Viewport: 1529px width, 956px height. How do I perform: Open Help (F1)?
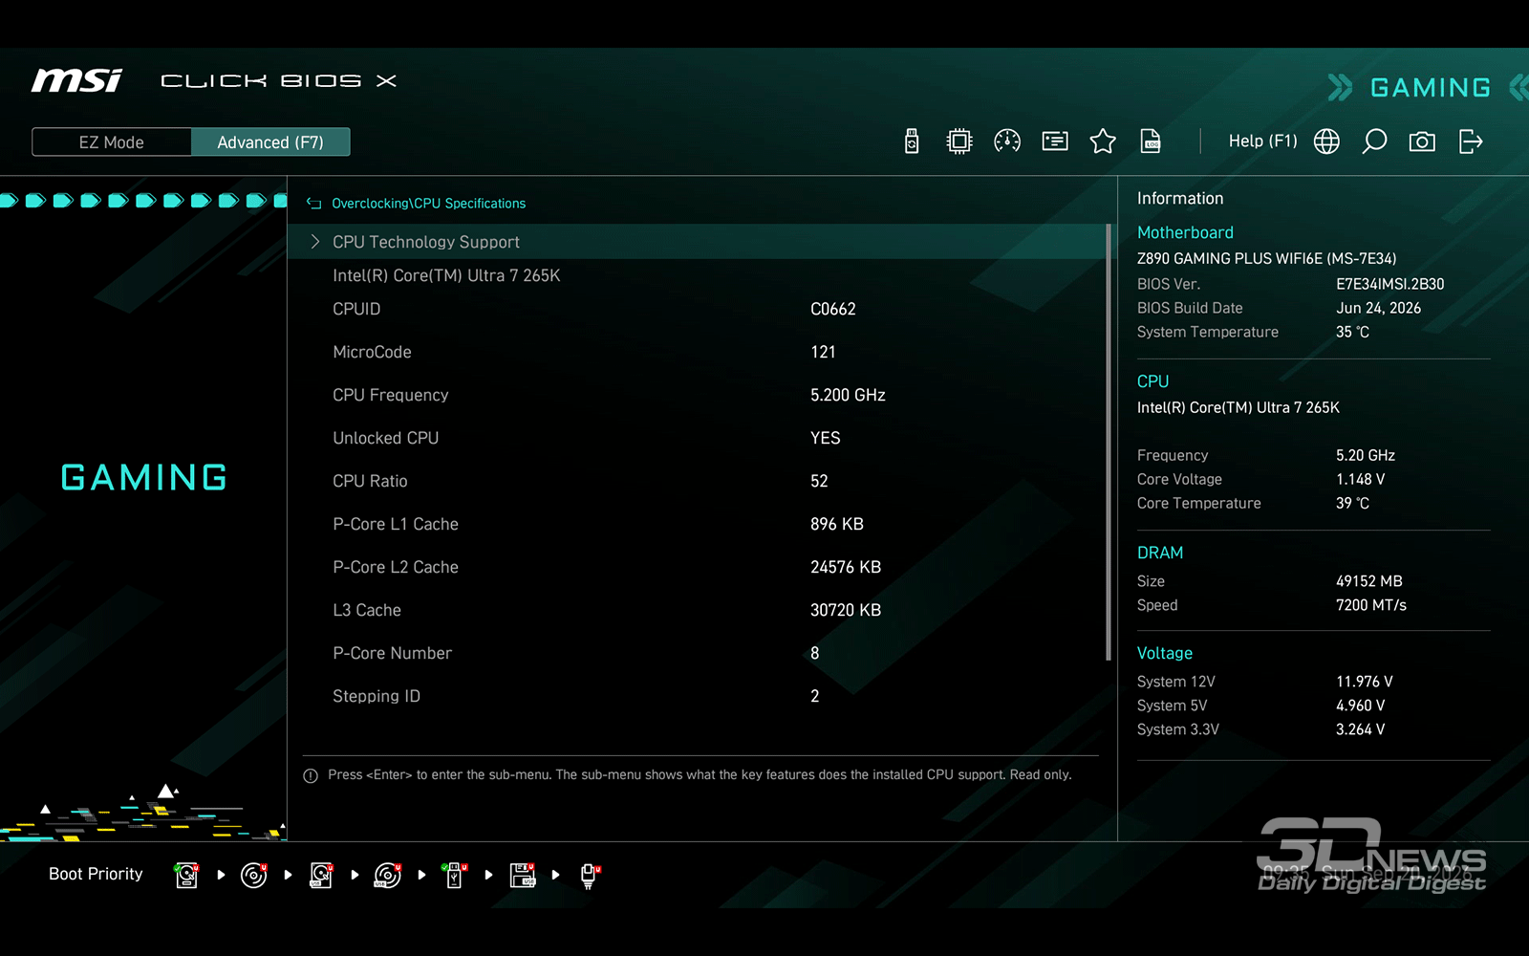point(1262,141)
